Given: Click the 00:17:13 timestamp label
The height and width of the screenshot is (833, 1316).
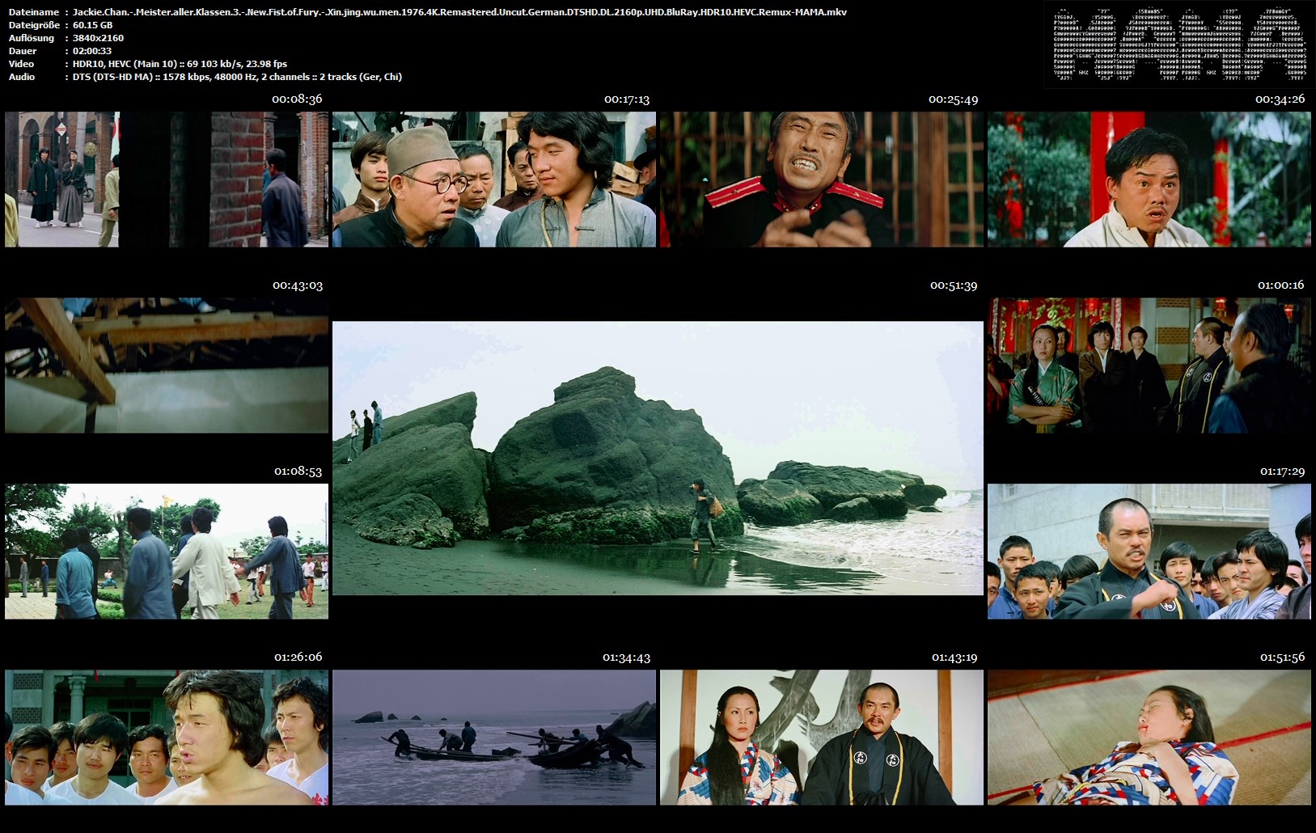Looking at the screenshot, I should tap(627, 99).
